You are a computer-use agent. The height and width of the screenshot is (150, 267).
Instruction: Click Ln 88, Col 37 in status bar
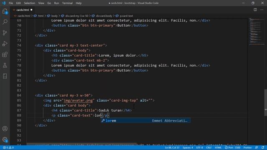(172, 147)
